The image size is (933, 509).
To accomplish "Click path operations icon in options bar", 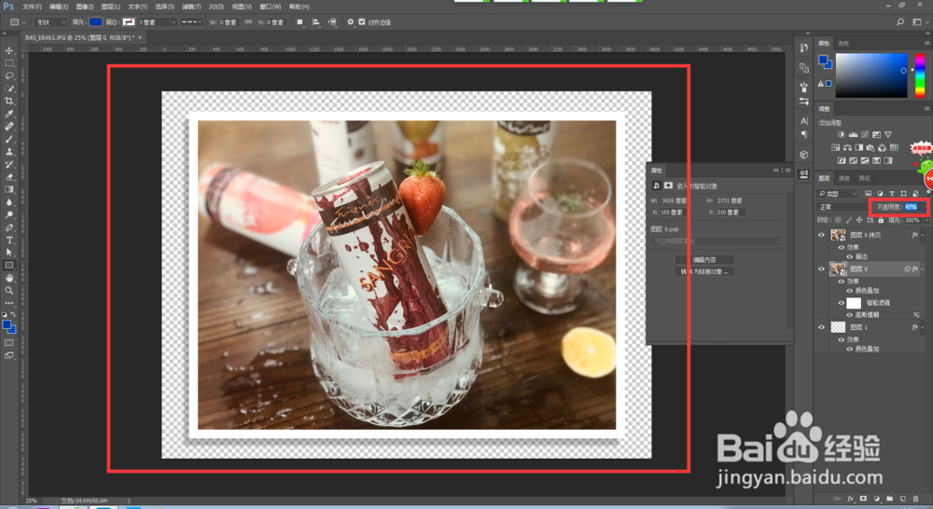I will [299, 22].
